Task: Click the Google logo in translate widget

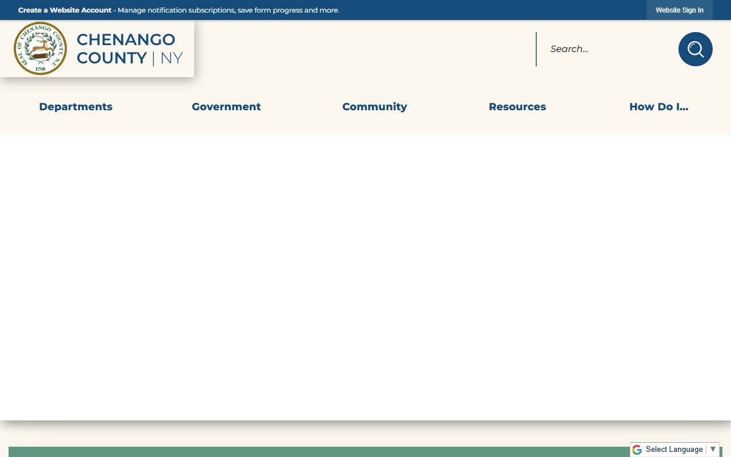Action: click(637, 450)
